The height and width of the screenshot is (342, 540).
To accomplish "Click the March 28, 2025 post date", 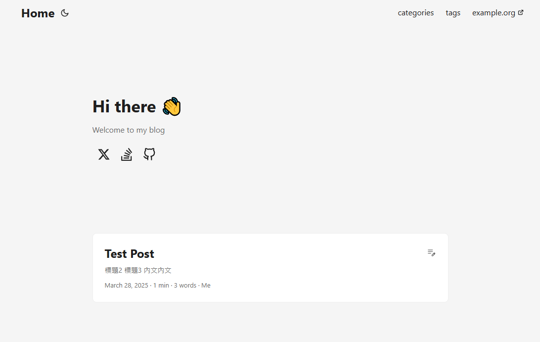I will [126, 285].
